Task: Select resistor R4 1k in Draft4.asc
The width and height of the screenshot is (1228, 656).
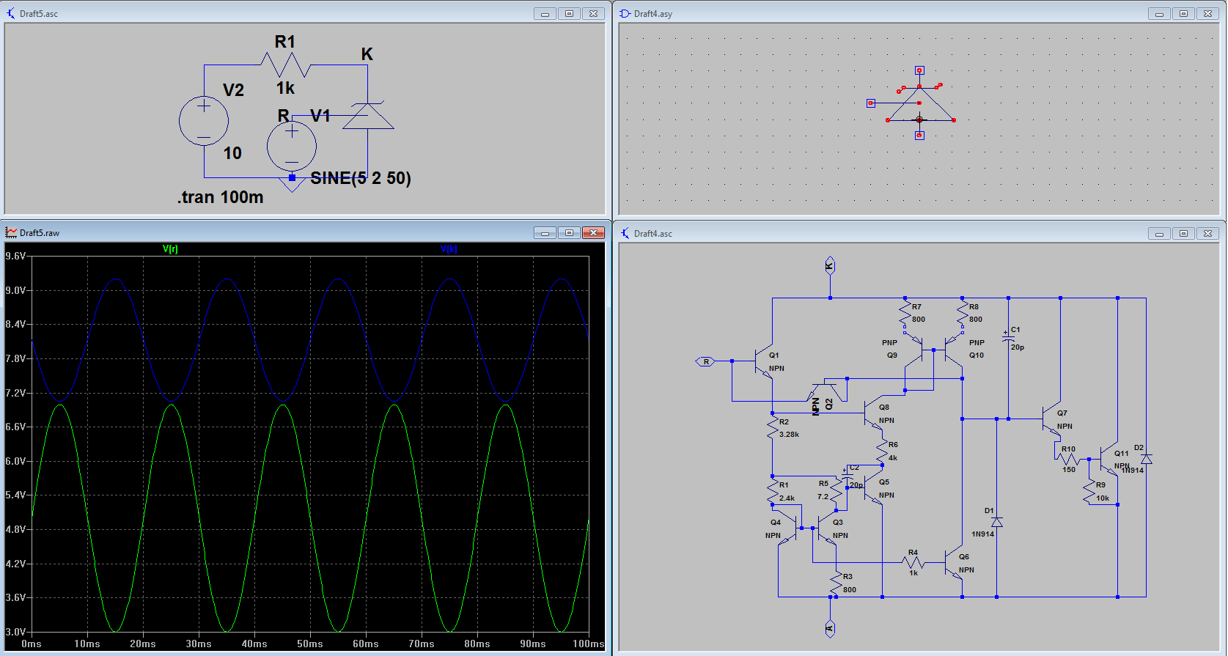Action: [x=913, y=563]
